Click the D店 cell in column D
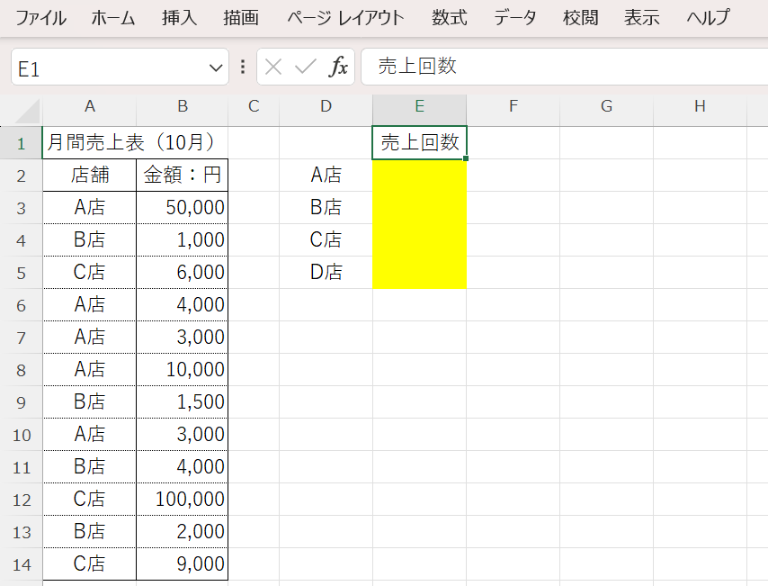 click(x=326, y=273)
